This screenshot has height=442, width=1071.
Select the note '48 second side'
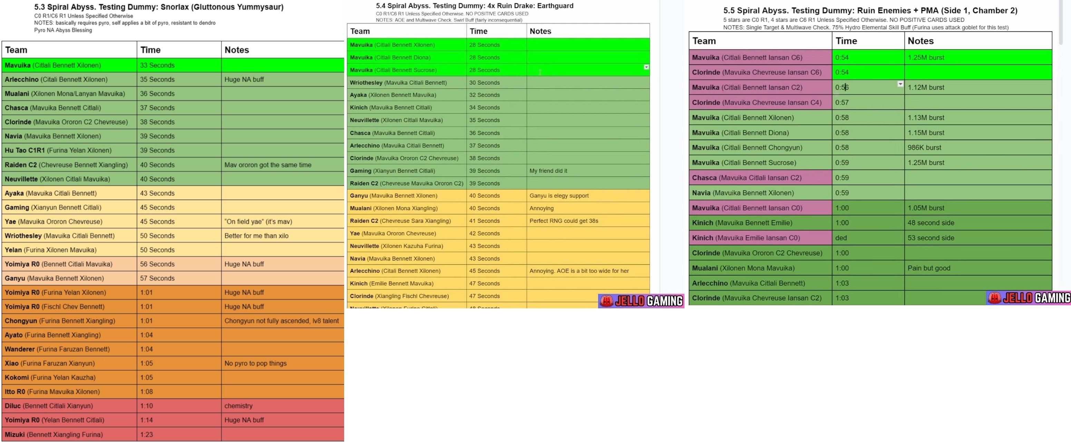point(931,223)
